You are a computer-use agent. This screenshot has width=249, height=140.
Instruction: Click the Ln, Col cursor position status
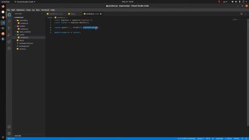point(186,138)
